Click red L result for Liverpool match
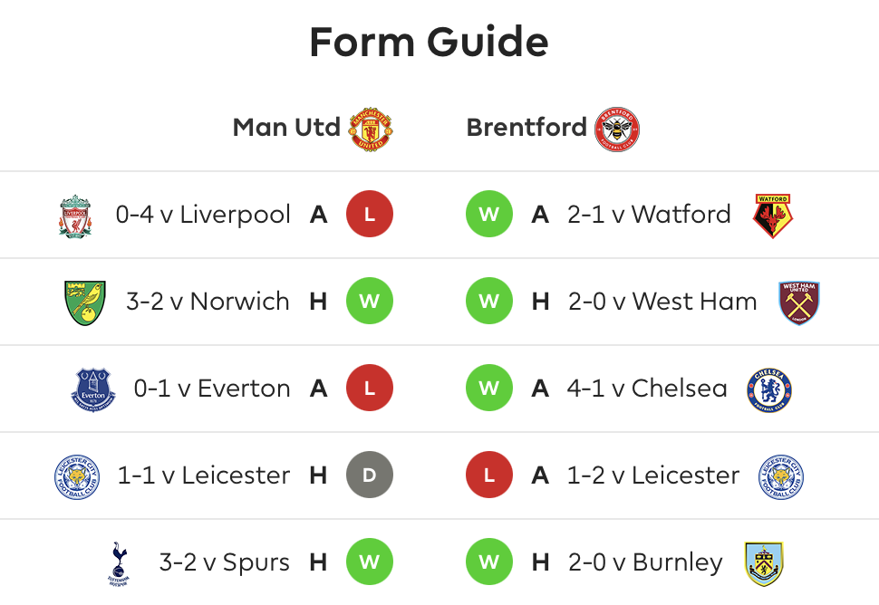The height and width of the screenshot is (605, 879). pyautogui.click(x=370, y=214)
